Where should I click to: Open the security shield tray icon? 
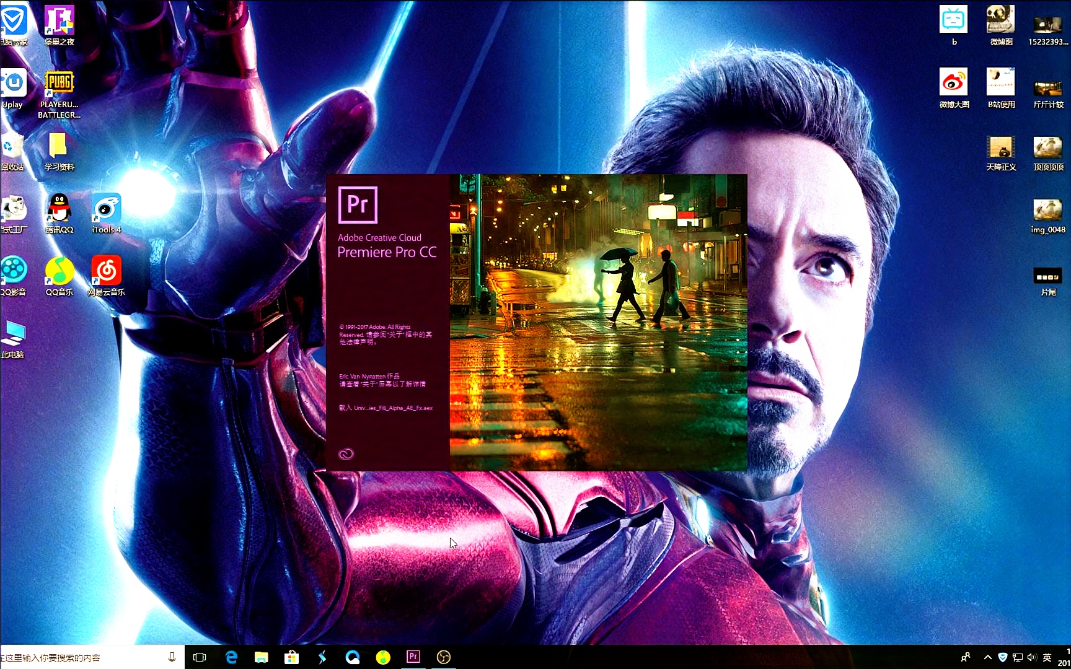[x=1002, y=657]
